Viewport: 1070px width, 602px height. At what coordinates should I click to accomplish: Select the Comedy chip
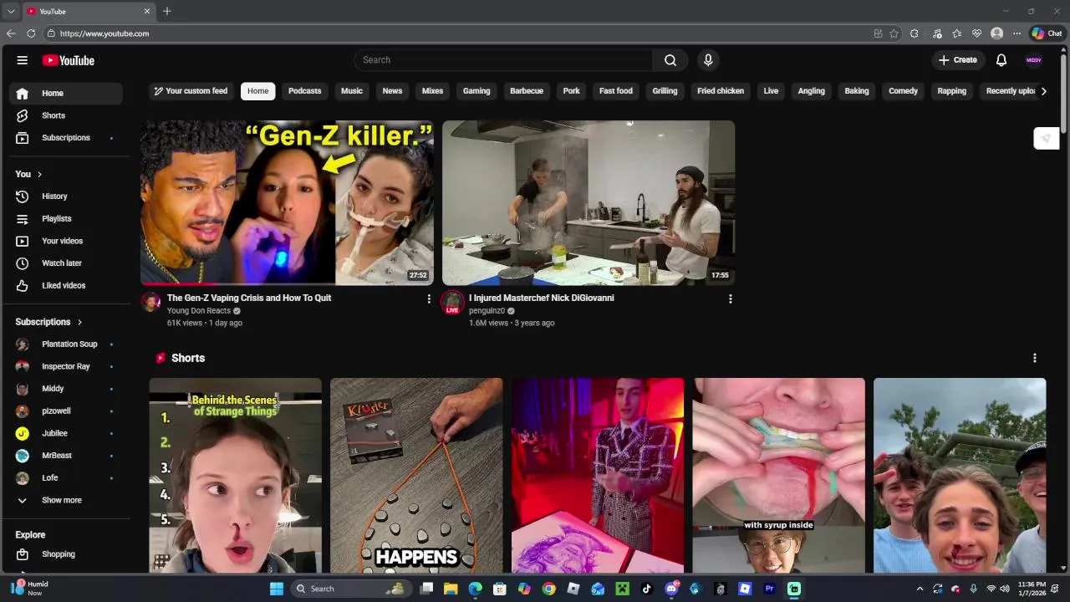903,91
